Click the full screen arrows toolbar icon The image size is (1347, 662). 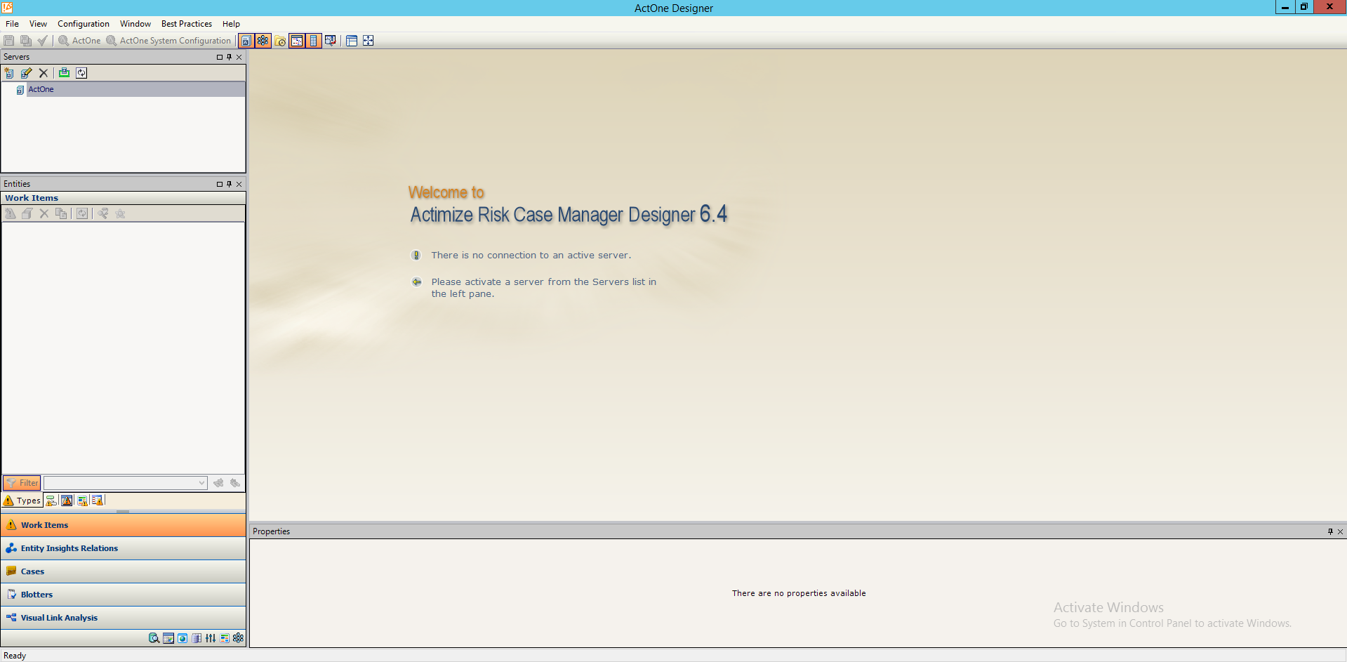[x=368, y=41]
